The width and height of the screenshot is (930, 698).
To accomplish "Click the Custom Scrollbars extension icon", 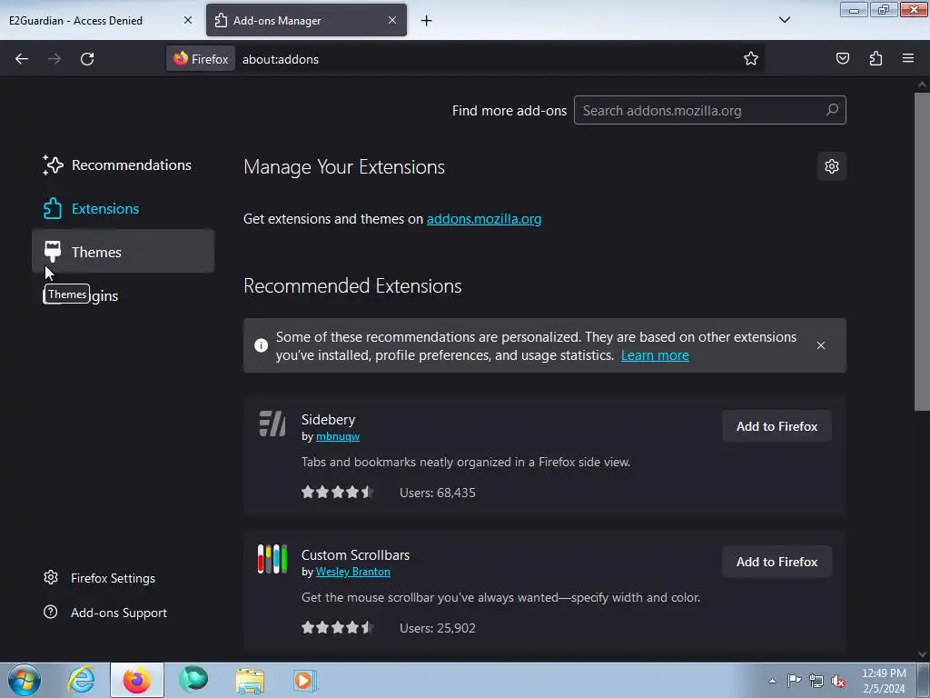I will tap(272, 559).
